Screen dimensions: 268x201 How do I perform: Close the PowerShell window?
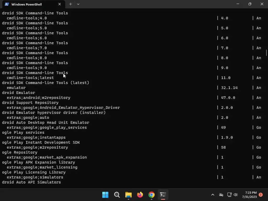262,4
